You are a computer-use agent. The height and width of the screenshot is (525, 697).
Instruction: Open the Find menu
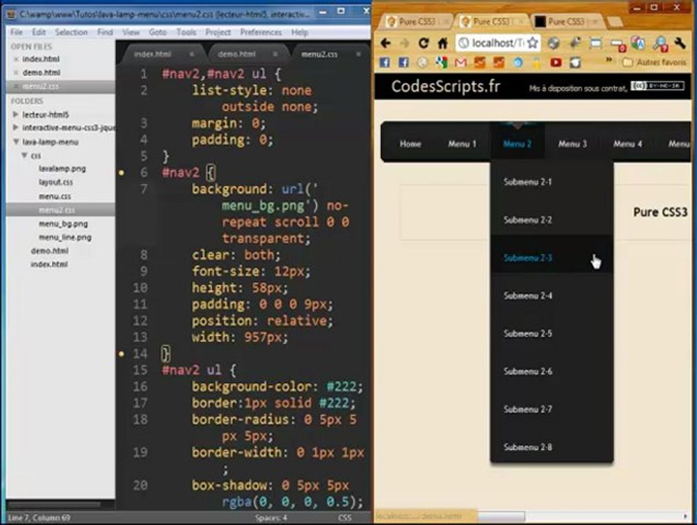pyautogui.click(x=105, y=32)
